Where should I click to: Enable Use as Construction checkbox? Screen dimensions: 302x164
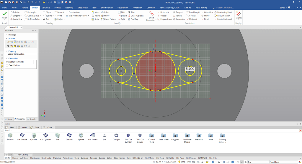(x=6, y=54)
